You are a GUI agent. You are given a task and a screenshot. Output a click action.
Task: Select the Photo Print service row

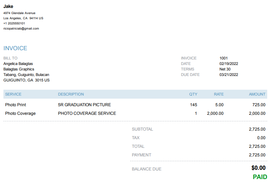click(x=15, y=105)
